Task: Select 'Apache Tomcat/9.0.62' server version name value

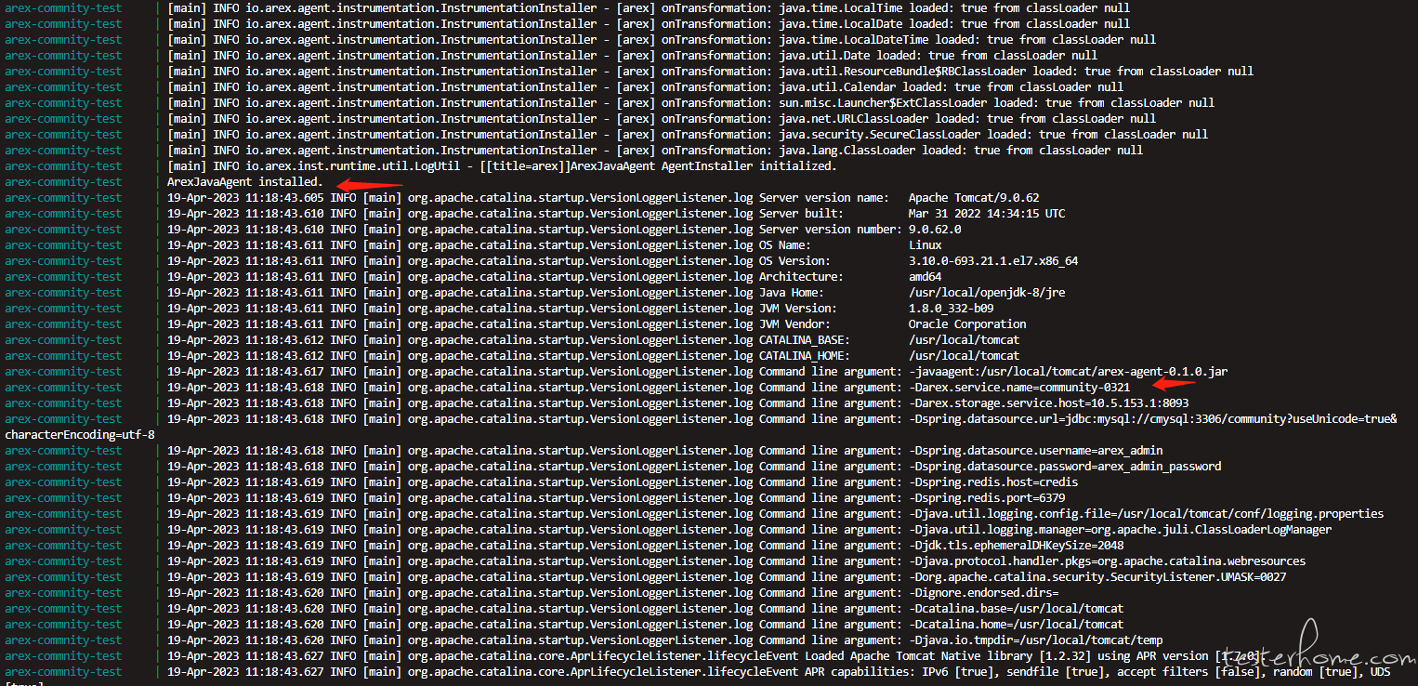Action: coord(974,197)
